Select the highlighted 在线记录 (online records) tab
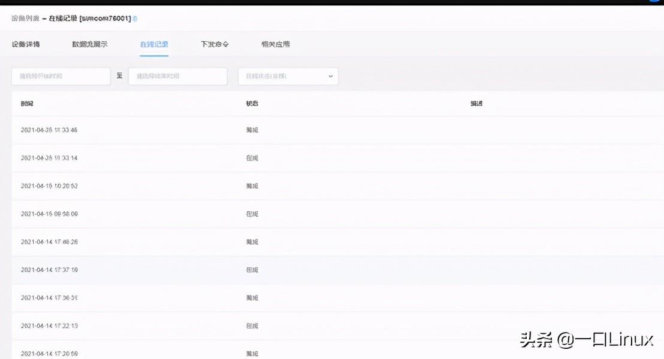Image resolution: width=664 pixels, height=359 pixels. point(154,44)
